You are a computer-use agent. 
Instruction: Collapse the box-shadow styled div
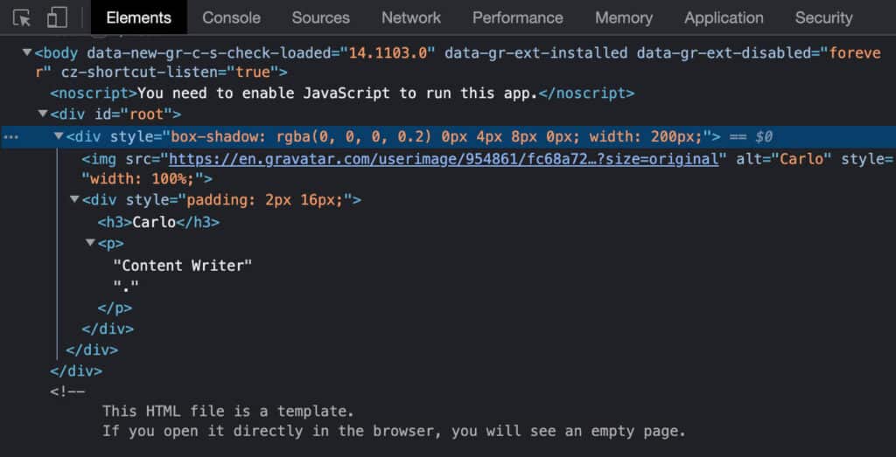59,137
